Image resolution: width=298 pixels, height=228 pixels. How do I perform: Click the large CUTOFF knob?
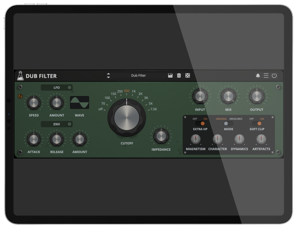point(127,118)
